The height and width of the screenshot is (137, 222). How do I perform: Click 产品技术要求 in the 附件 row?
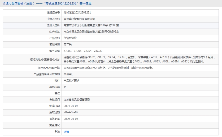[x=72, y=80]
